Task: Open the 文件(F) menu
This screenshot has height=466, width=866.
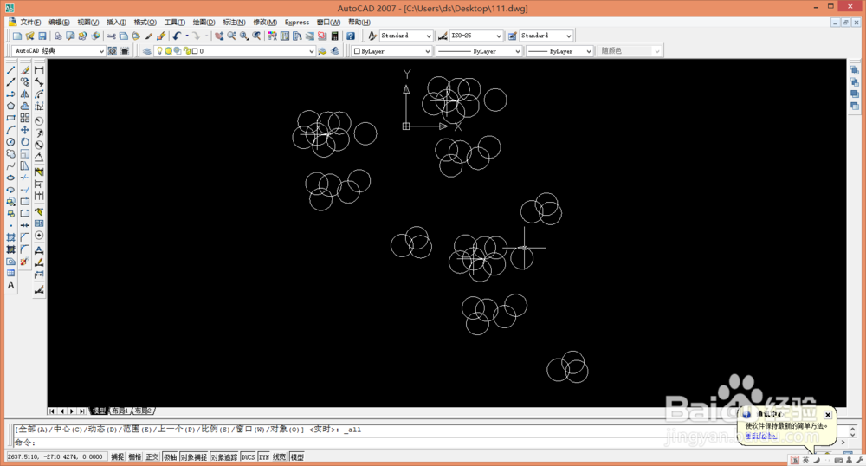Action: click(30, 22)
